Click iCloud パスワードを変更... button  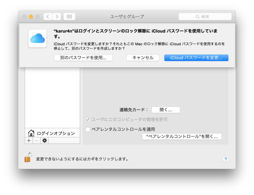point(196,58)
